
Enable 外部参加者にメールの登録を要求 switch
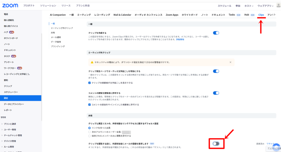(x=216, y=144)
